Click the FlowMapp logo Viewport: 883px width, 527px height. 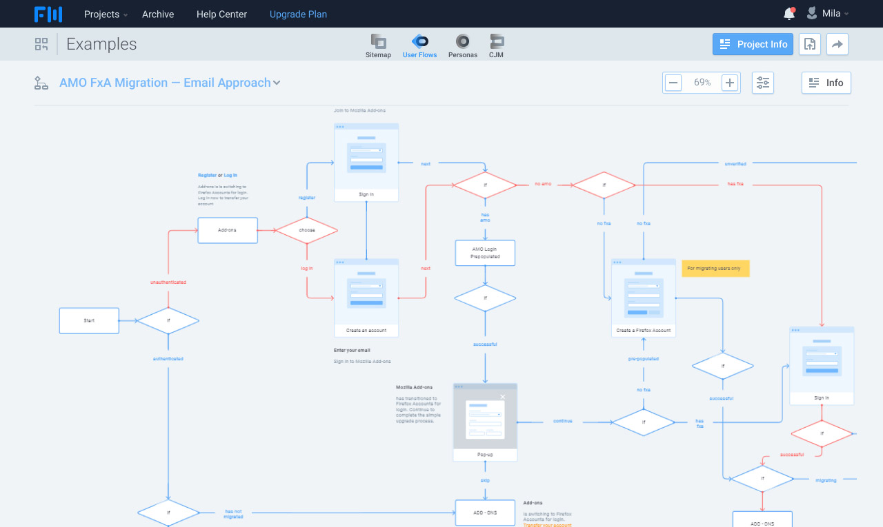coord(48,14)
